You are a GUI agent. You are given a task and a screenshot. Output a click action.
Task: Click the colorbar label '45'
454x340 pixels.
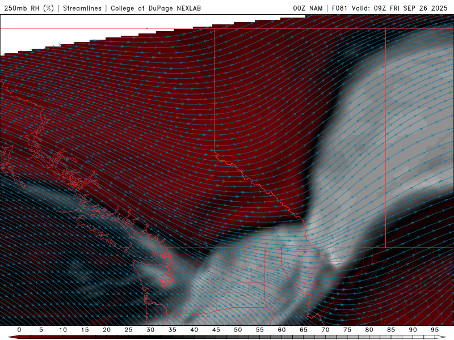click(216, 330)
